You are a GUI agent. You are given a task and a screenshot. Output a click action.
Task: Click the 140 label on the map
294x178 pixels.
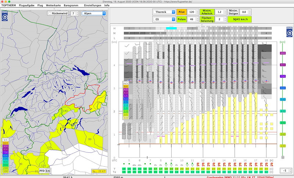[65, 111]
